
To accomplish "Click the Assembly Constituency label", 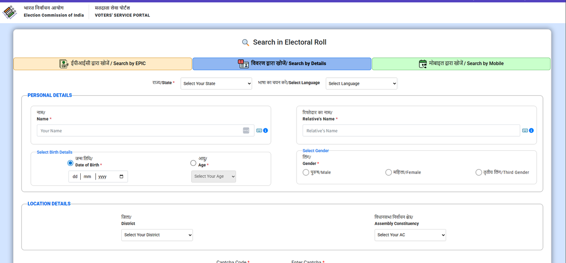I will click(397, 223).
